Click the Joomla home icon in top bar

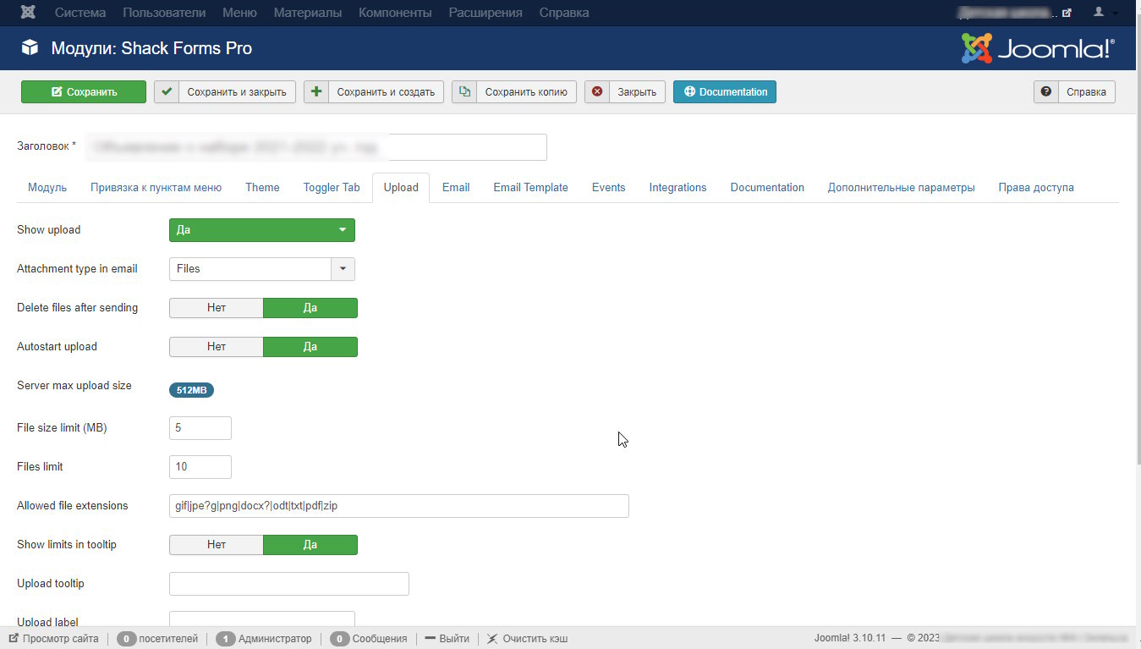[28, 13]
